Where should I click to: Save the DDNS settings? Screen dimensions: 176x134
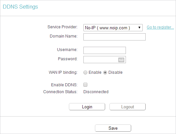tap(113, 128)
